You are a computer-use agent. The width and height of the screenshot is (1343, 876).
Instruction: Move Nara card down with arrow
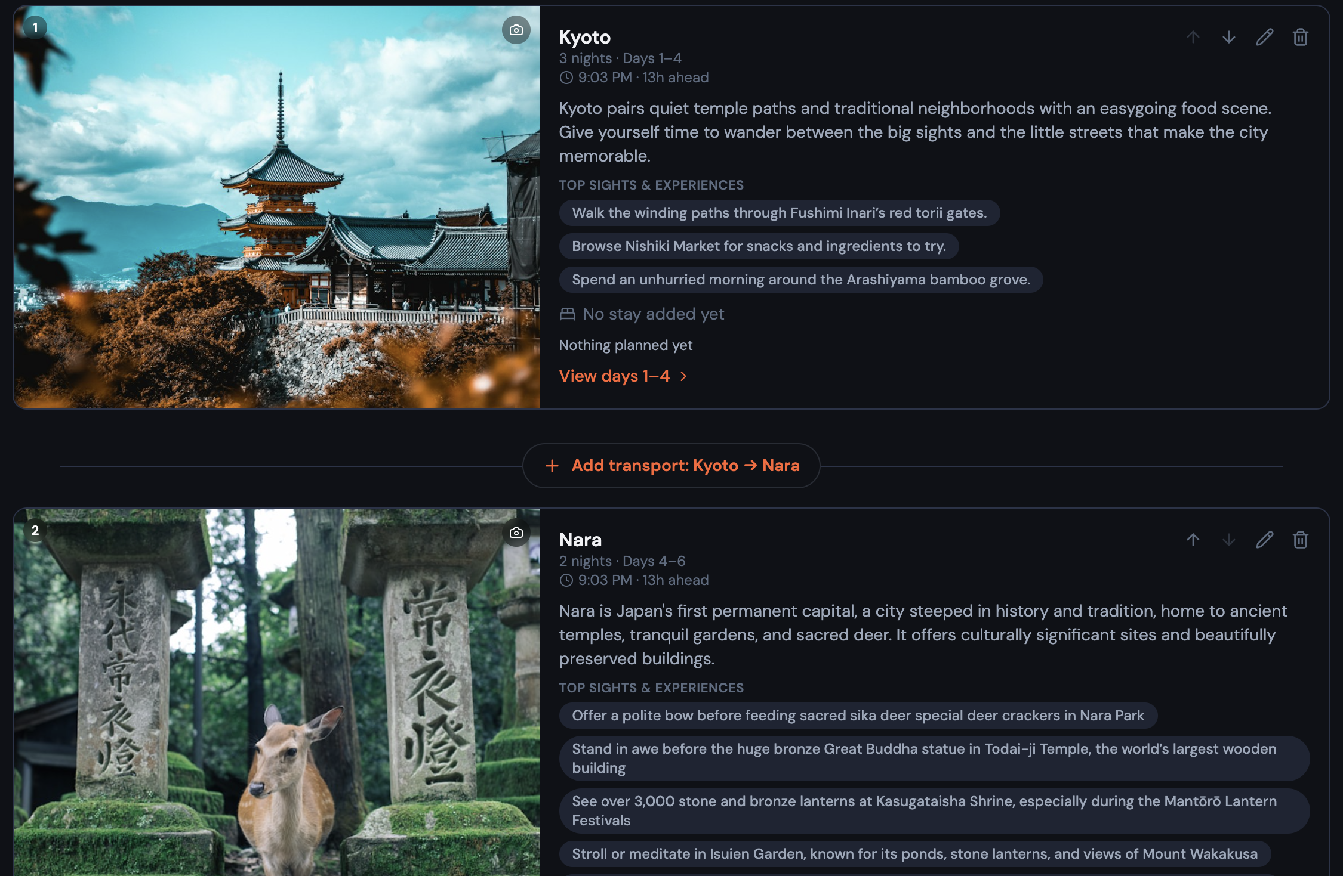(x=1229, y=540)
